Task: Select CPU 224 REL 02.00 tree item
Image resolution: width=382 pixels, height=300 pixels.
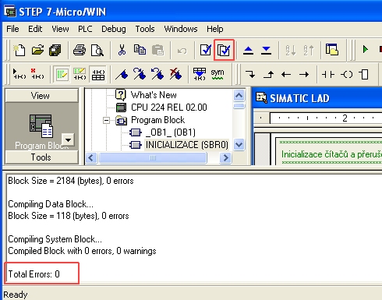Action: [x=169, y=108]
